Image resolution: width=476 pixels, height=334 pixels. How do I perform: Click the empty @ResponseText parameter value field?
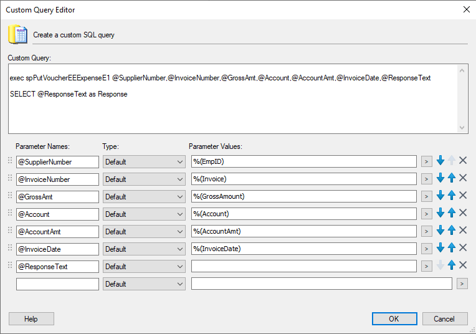(x=304, y=266)
